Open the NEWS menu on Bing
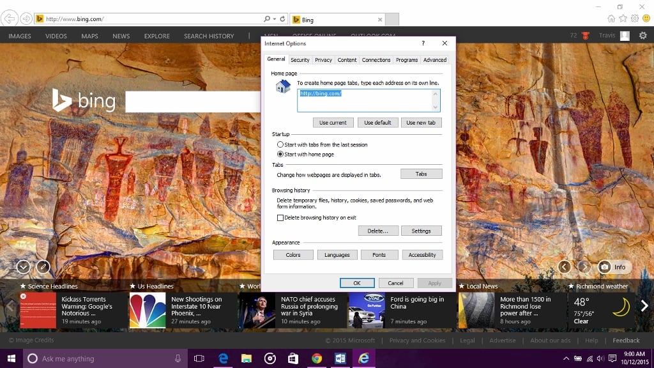 121,36
